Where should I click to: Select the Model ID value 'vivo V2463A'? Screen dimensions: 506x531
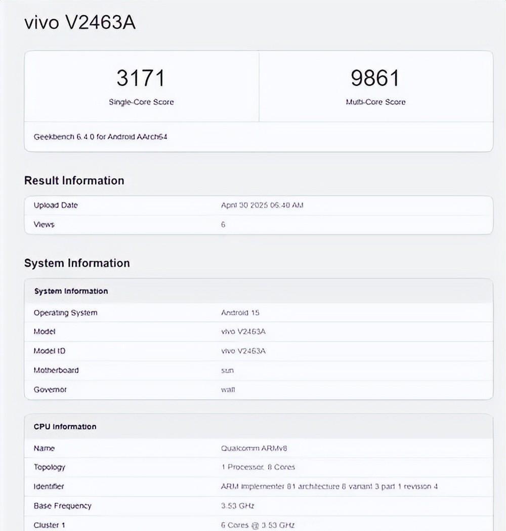[x=243, y=351]
